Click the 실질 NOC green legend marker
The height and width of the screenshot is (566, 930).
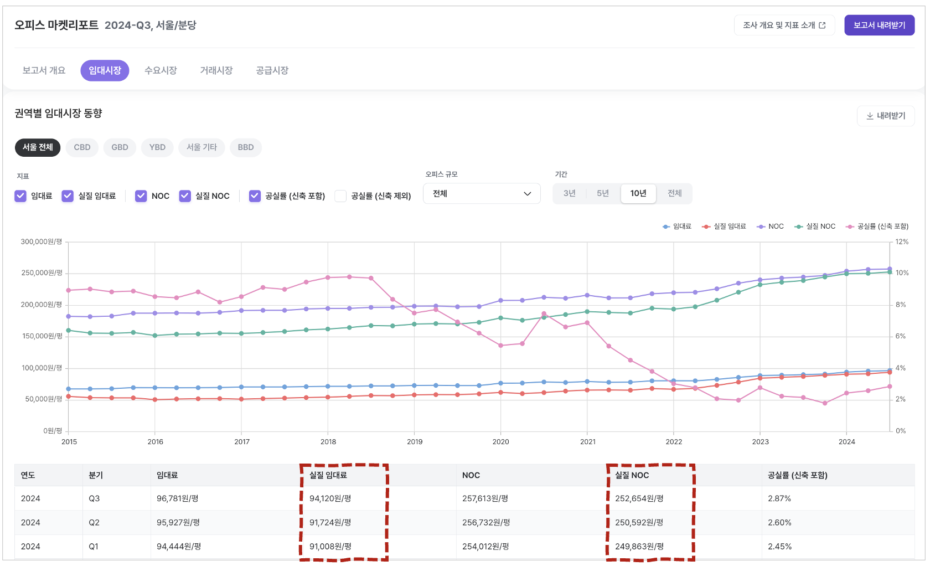[798, 227]
